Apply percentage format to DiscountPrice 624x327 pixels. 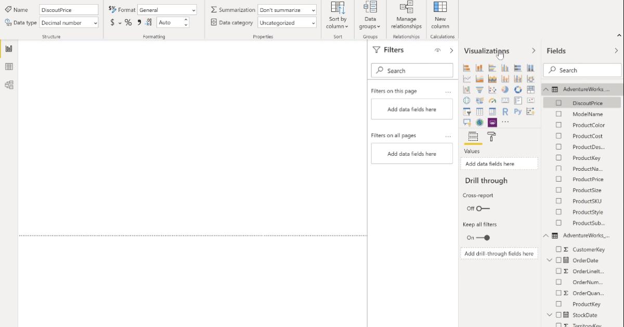(x=127, y=22)
